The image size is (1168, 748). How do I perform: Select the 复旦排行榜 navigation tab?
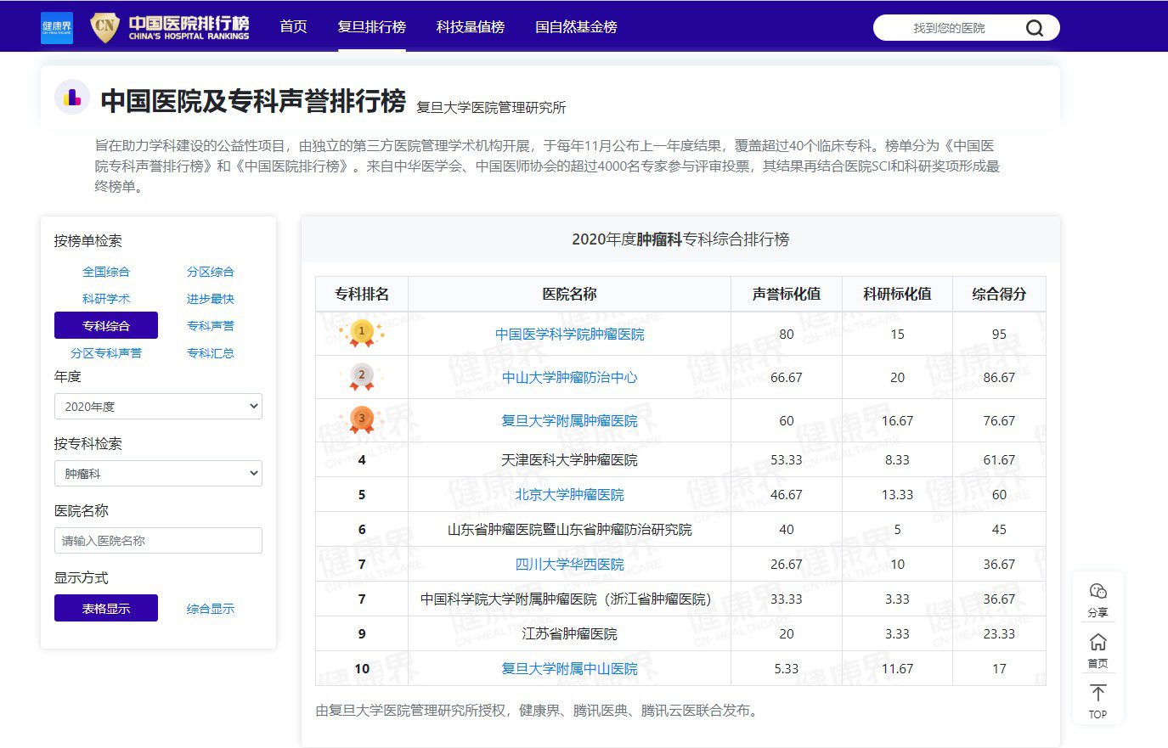coord(372,27)
